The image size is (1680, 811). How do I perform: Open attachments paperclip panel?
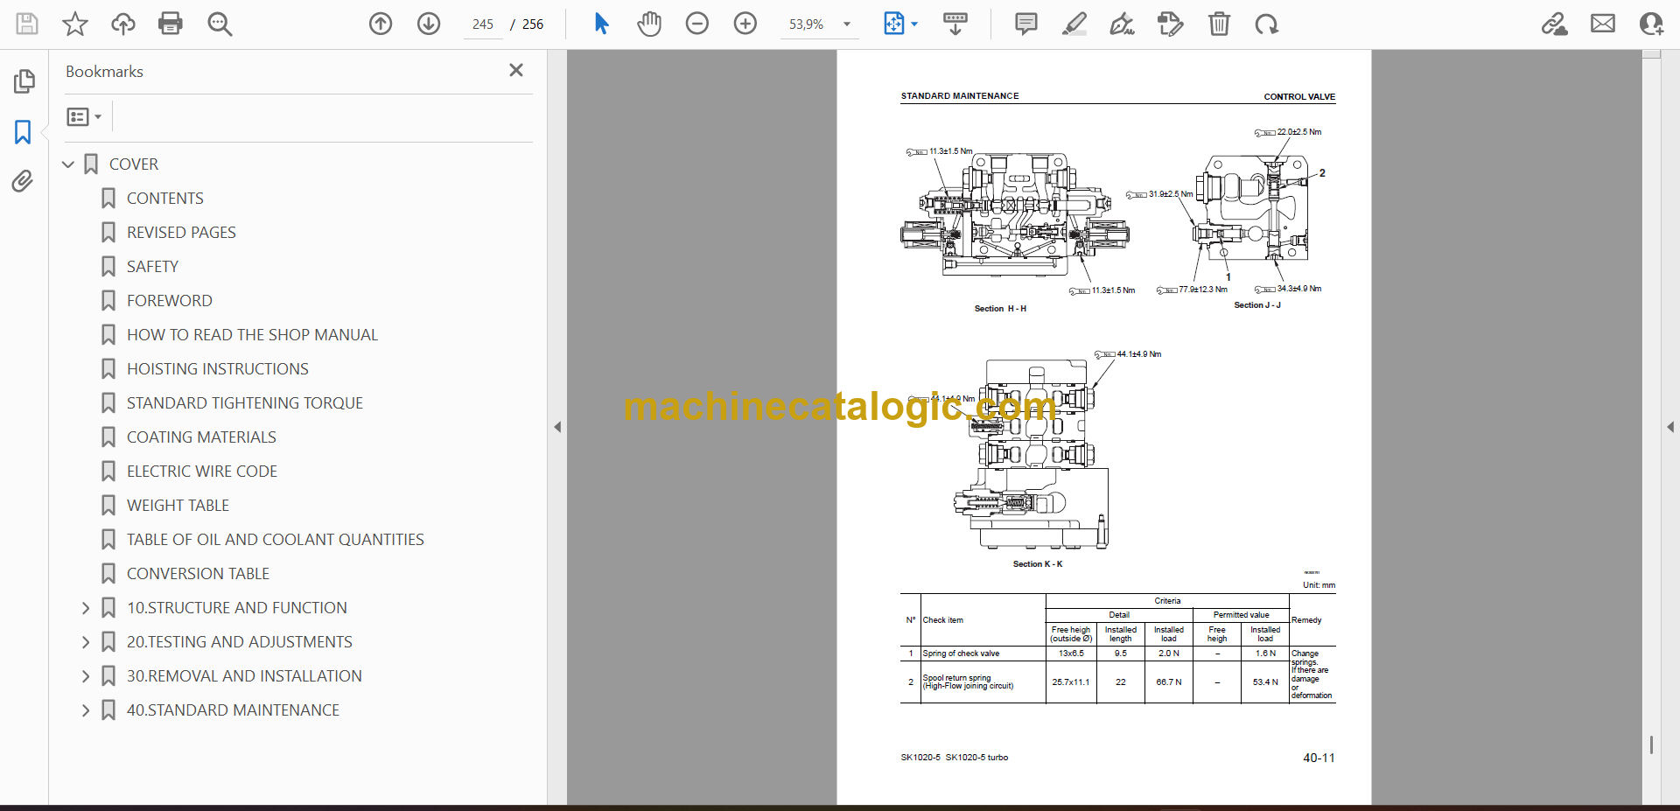23,181
